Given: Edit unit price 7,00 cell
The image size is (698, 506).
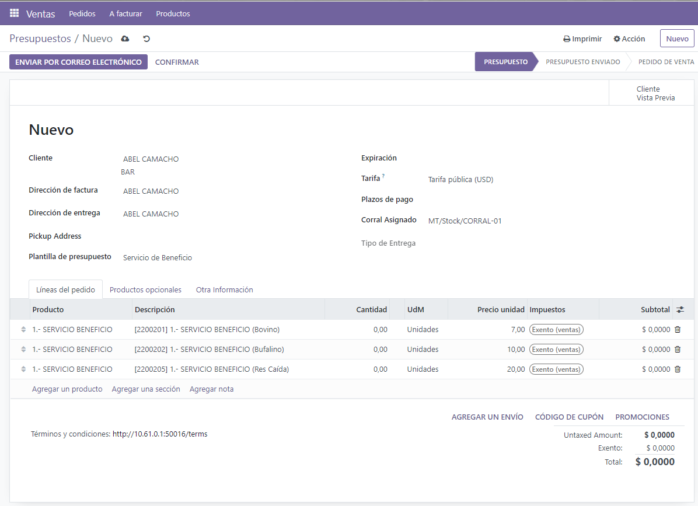Looking at the screenshot, I should [x=518, y=329].
